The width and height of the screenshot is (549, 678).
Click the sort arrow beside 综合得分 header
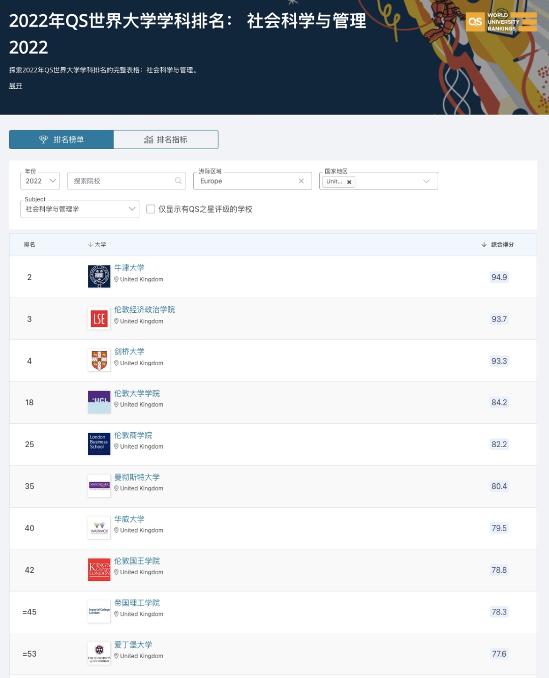pos(484,245)
